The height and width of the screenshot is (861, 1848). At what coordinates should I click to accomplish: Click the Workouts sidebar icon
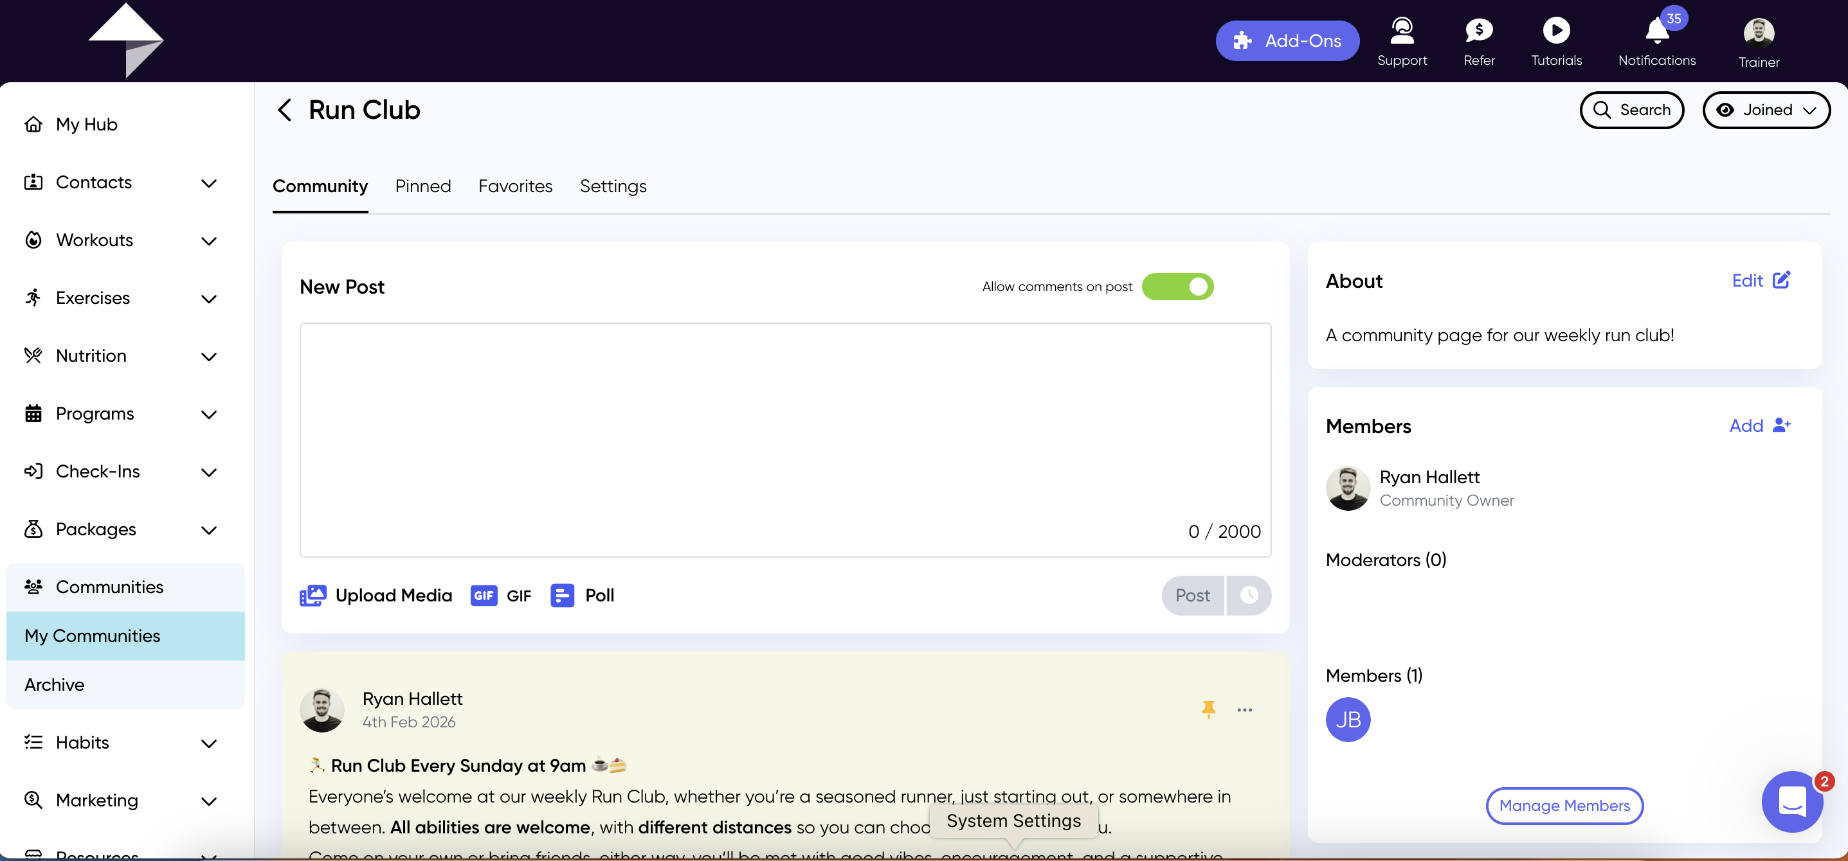[33, 240]
